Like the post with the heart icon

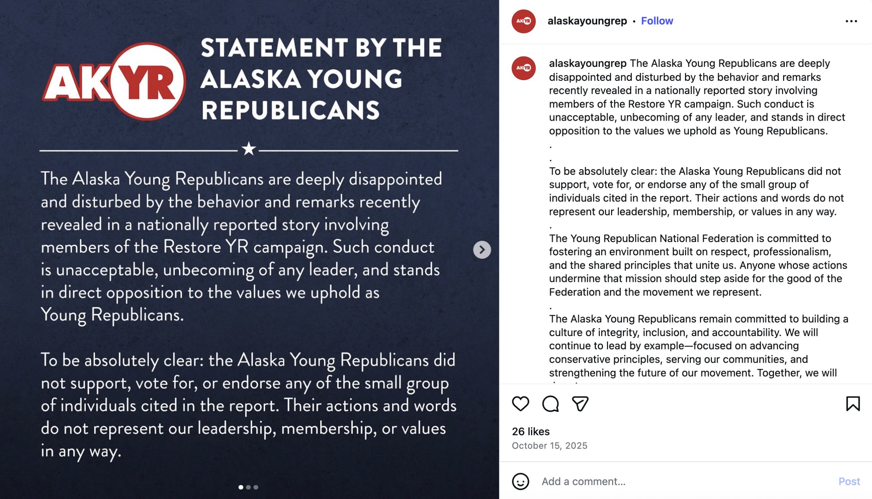tap(520, 403)
